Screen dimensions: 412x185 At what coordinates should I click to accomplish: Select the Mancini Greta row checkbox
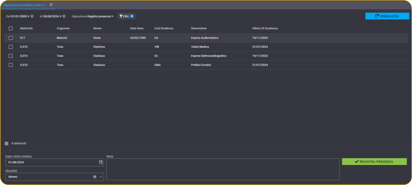click(x=11, y=38)
